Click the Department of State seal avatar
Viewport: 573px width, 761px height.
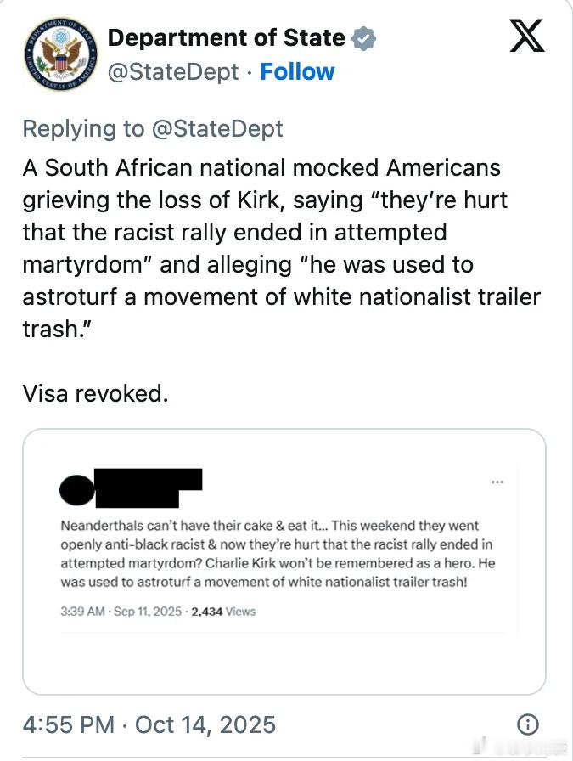point(57,54)
